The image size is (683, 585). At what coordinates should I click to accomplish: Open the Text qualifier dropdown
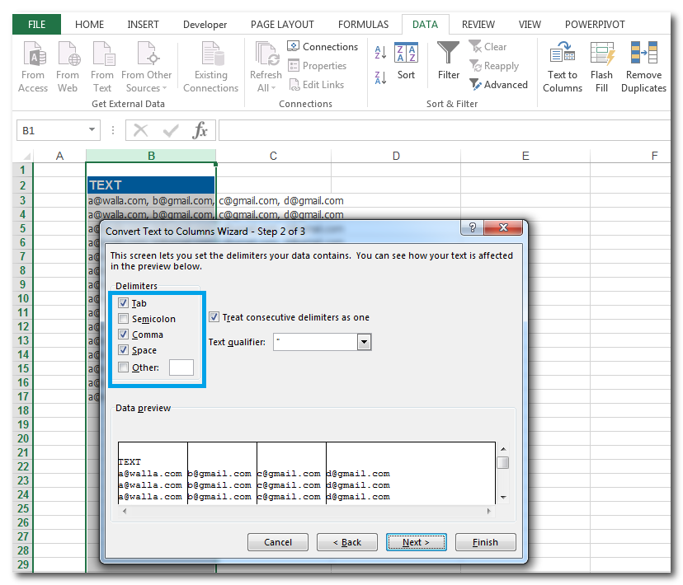(x=364, y=342)
